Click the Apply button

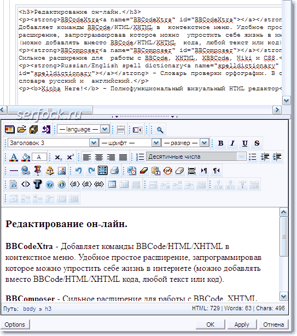242,325
